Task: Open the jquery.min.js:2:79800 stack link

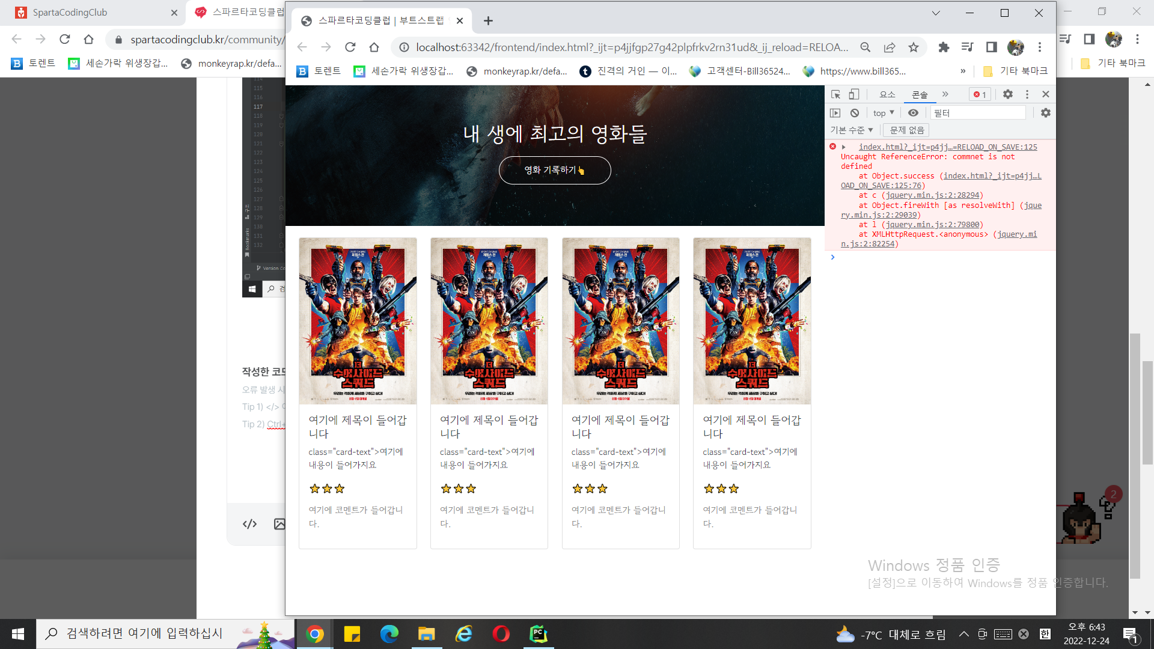Action: point(933,225)
